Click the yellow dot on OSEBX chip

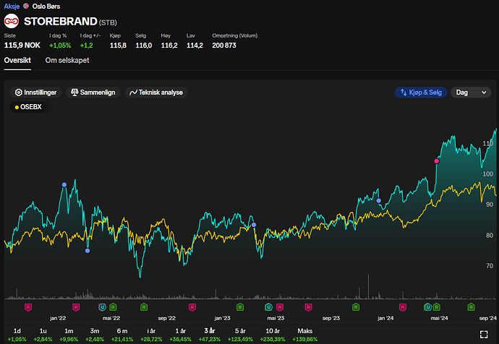click(17, 108)
